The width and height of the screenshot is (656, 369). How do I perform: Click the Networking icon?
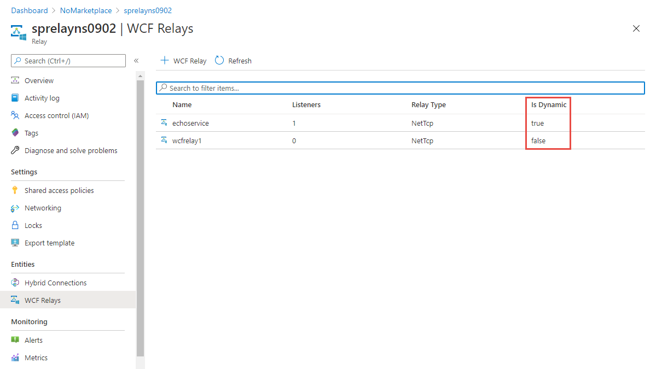15,208
